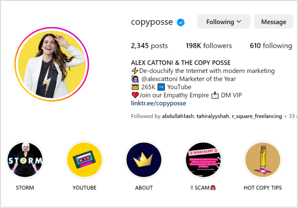Click the red heart emoji in bio
Screen dimensions: 298x208
click(x=135, y=95)
